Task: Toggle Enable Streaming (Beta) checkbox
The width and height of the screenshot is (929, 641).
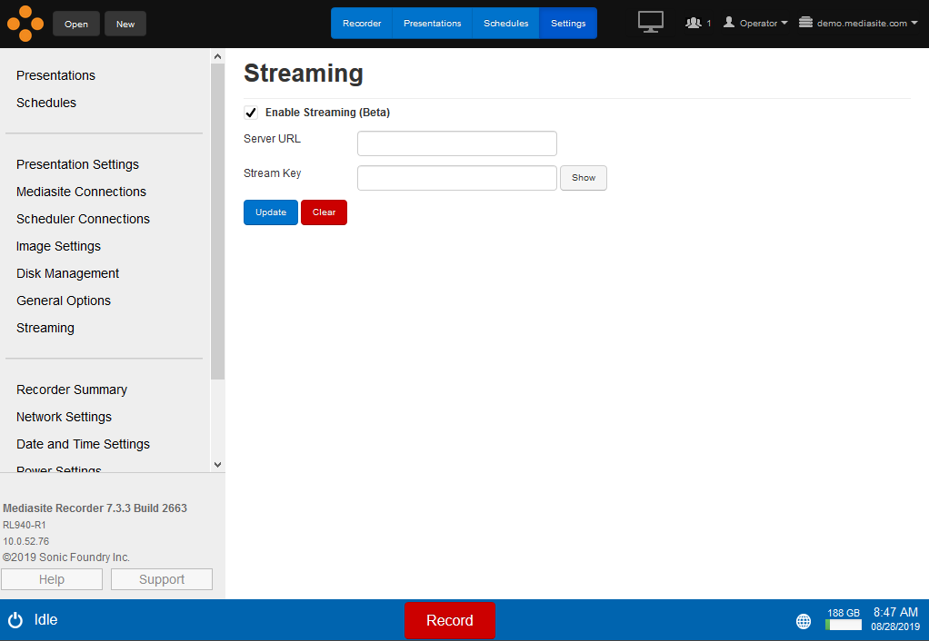Action: pyautogui.click(x=251, y=113)
